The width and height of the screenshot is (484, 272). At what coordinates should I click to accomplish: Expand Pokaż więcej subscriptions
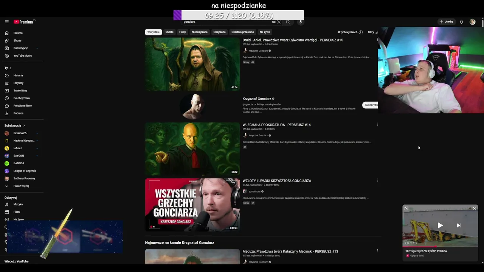click(22, 186)
